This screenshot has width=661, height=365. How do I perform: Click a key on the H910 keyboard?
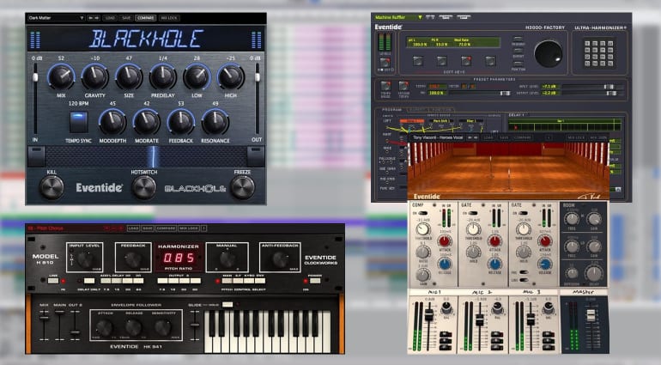tap(267, 332)
